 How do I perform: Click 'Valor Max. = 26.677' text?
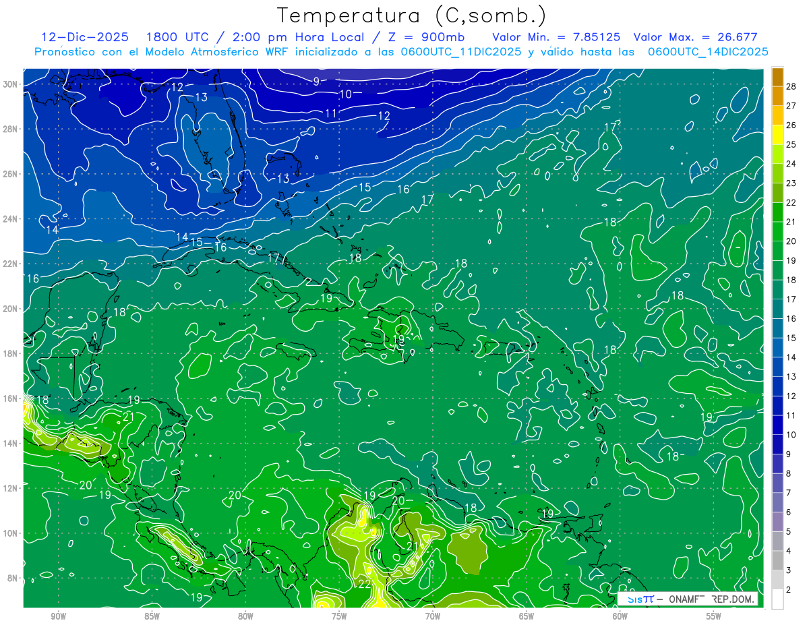pos(696,37)
